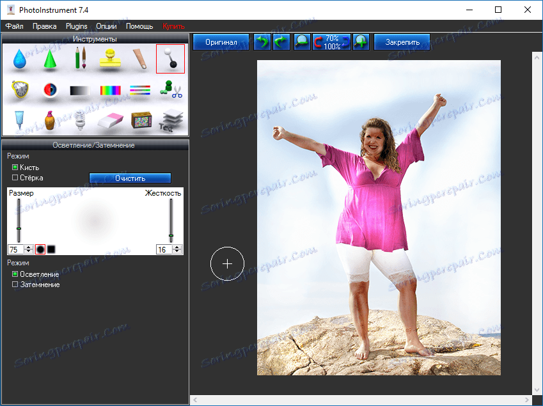
Task: Select the Skin Cleaner finger tool
Action: click(x=140, y=58)
